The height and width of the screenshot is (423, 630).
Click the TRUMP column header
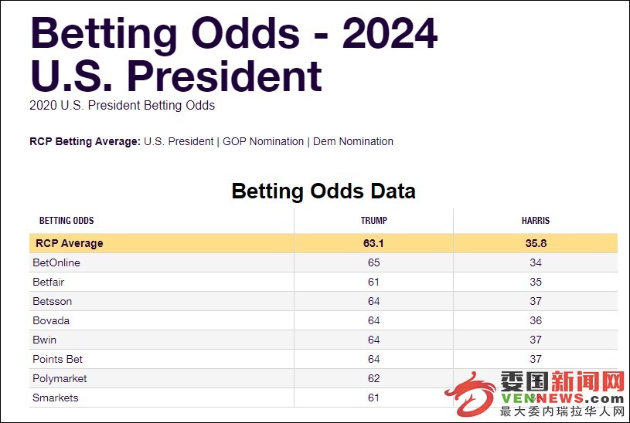point(373,221)
